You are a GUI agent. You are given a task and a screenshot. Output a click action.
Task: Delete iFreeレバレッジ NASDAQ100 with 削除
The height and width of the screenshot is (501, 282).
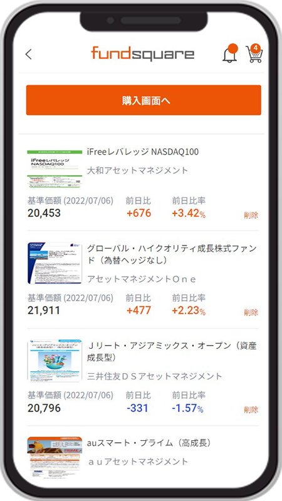tap(251, 215)
